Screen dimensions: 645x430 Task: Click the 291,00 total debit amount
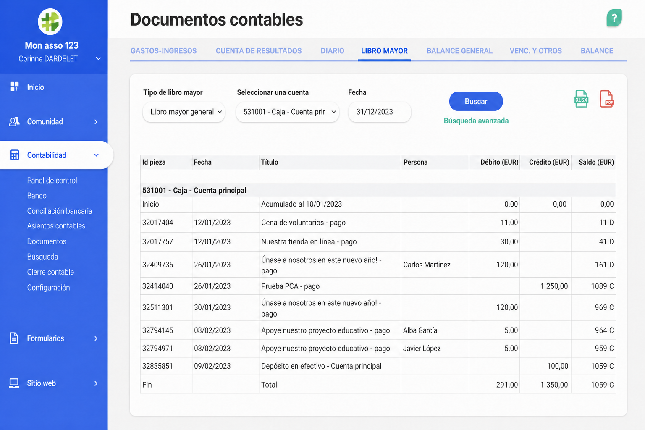pyautogui.click(x=507, y=385)
